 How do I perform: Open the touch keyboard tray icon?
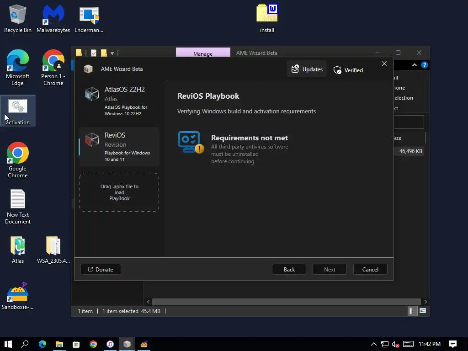point(408,344)
